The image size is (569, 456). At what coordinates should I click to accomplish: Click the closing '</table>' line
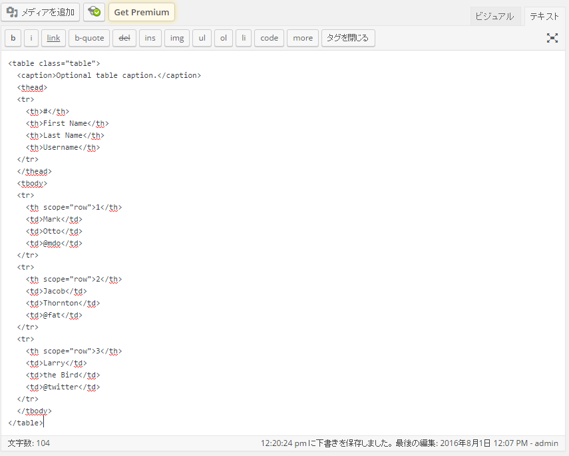click(26, 423)
